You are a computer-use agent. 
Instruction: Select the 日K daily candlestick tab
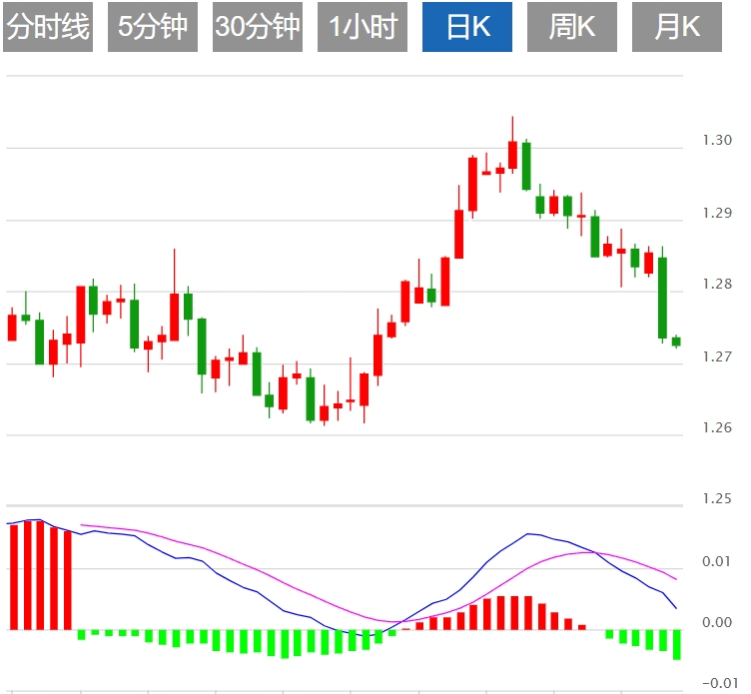pyautogui.click(x=467, y=27)
